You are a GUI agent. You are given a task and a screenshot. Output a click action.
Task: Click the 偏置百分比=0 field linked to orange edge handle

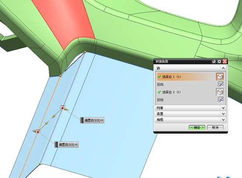click(x=67, y=144)
